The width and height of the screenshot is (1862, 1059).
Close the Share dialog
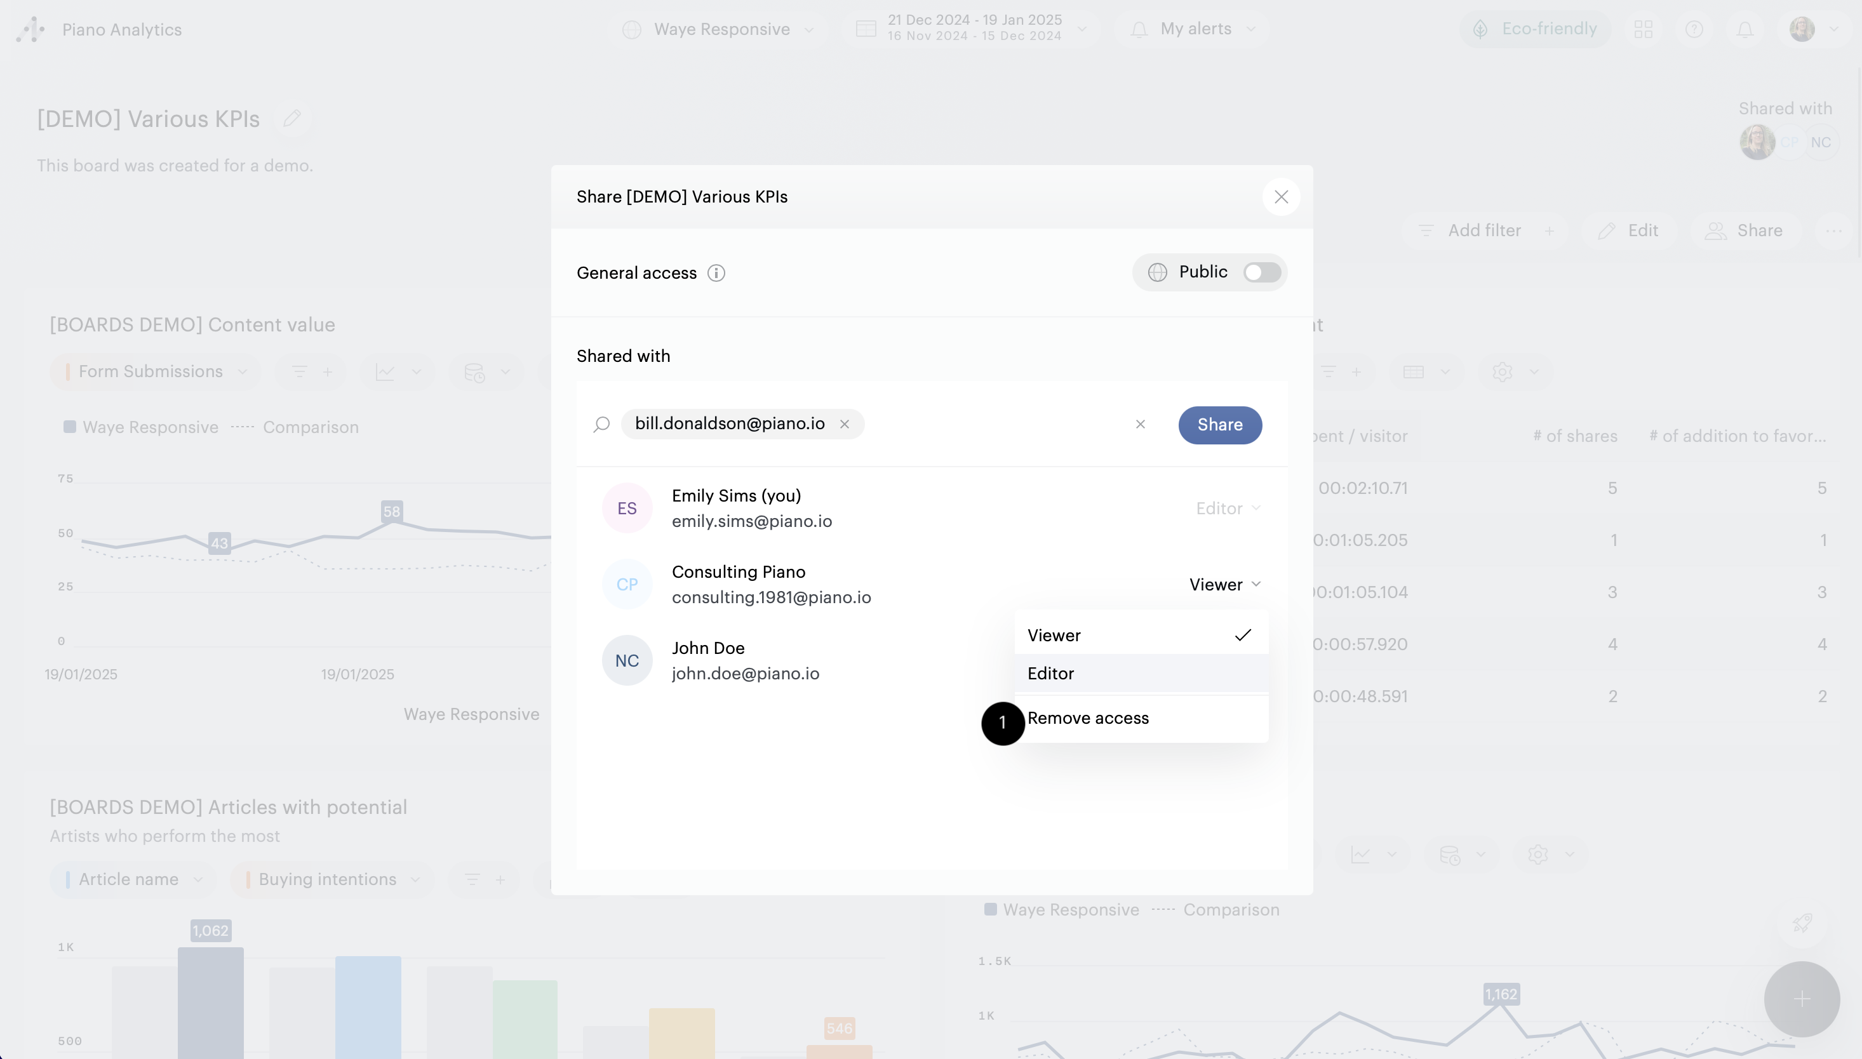(1281, 196)
